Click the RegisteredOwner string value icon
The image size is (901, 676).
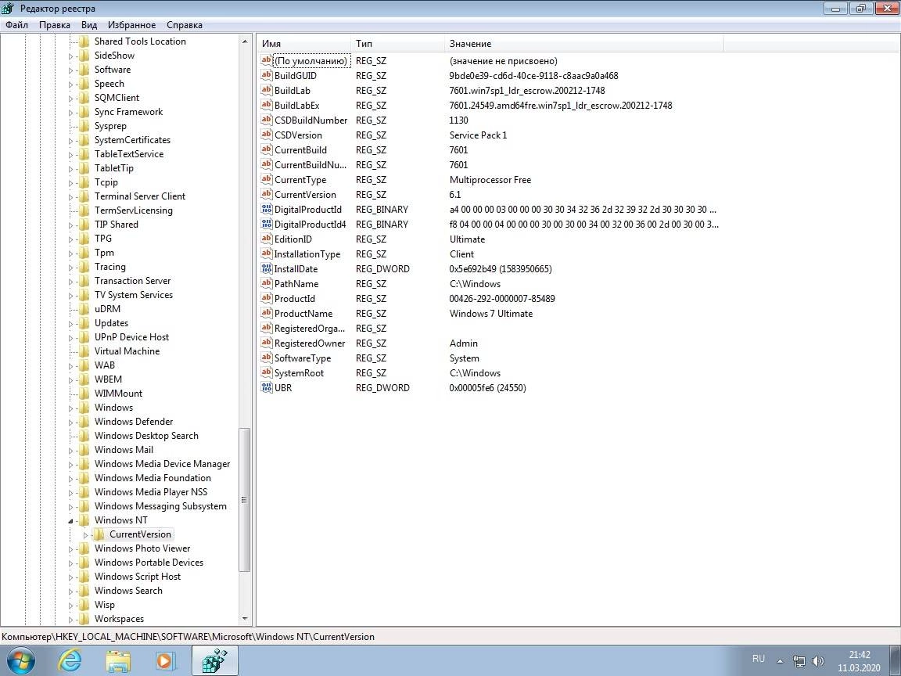click(x=266, y=343)
